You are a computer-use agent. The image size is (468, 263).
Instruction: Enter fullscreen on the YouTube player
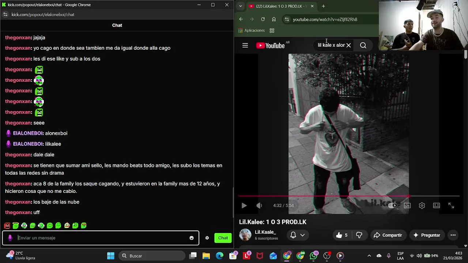(x=451, y=206)
